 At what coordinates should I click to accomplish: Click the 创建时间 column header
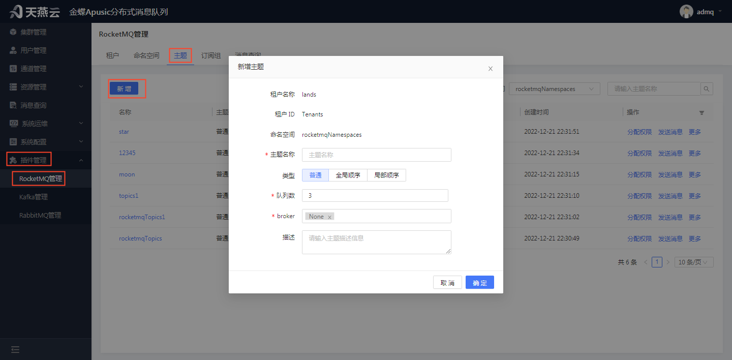coord(536,112)
